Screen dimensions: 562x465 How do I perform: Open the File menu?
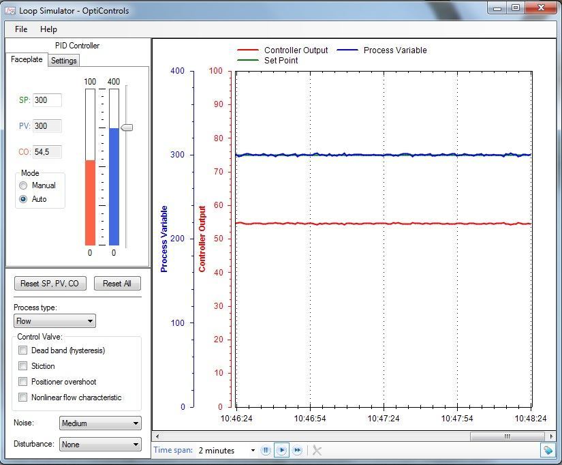21,29
